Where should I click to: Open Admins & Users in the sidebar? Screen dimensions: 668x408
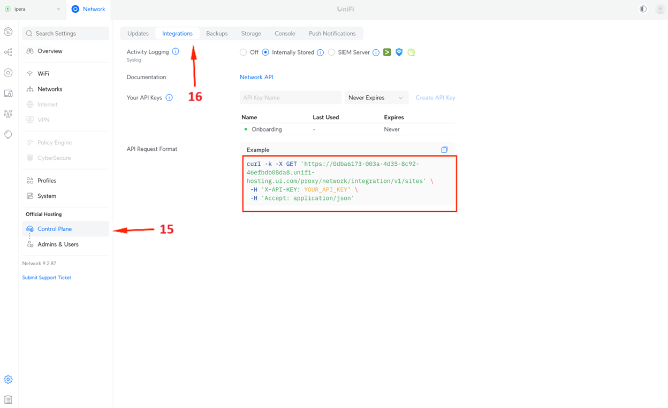coord(66,244)
